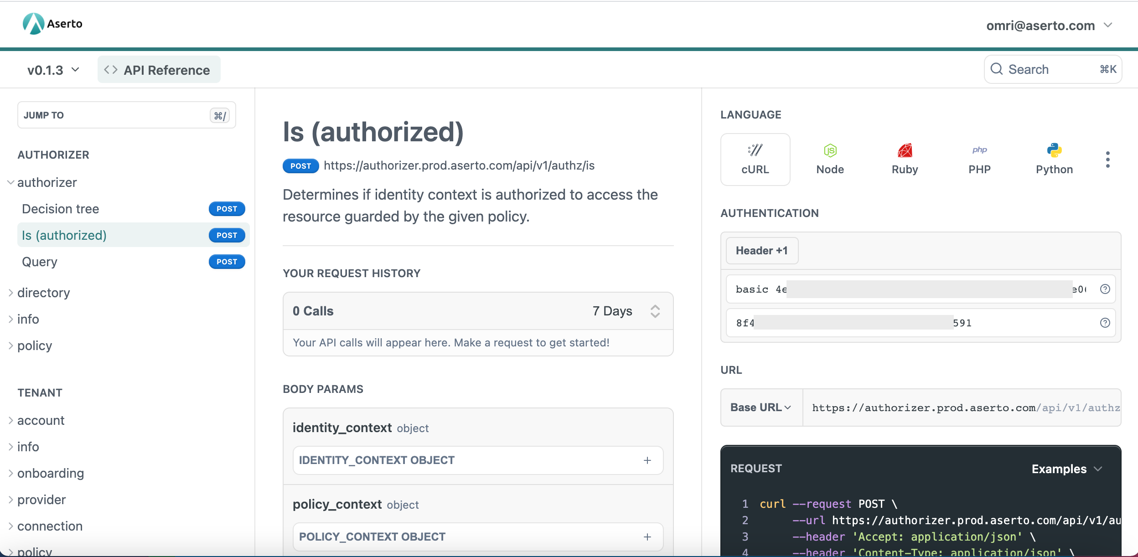Image resolution: width=1138 pixels, height=557 pixels.
Task: Click the API Reference icon
Action: click(111, 70)
